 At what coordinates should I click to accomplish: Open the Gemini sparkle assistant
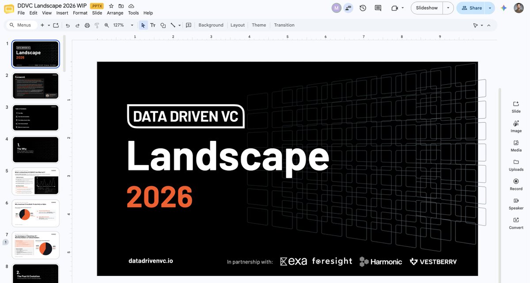coord(503,8)
